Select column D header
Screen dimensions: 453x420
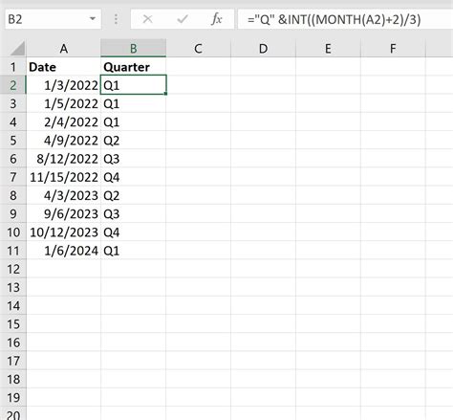[264, 49]
